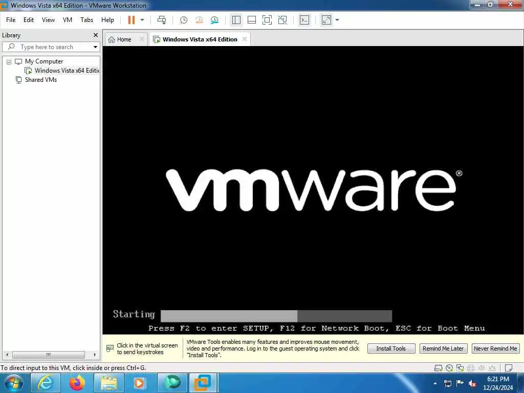Click the Library search input field
Image resolution: width=524 pixels, height=393 pixels.
click(50, 47)
